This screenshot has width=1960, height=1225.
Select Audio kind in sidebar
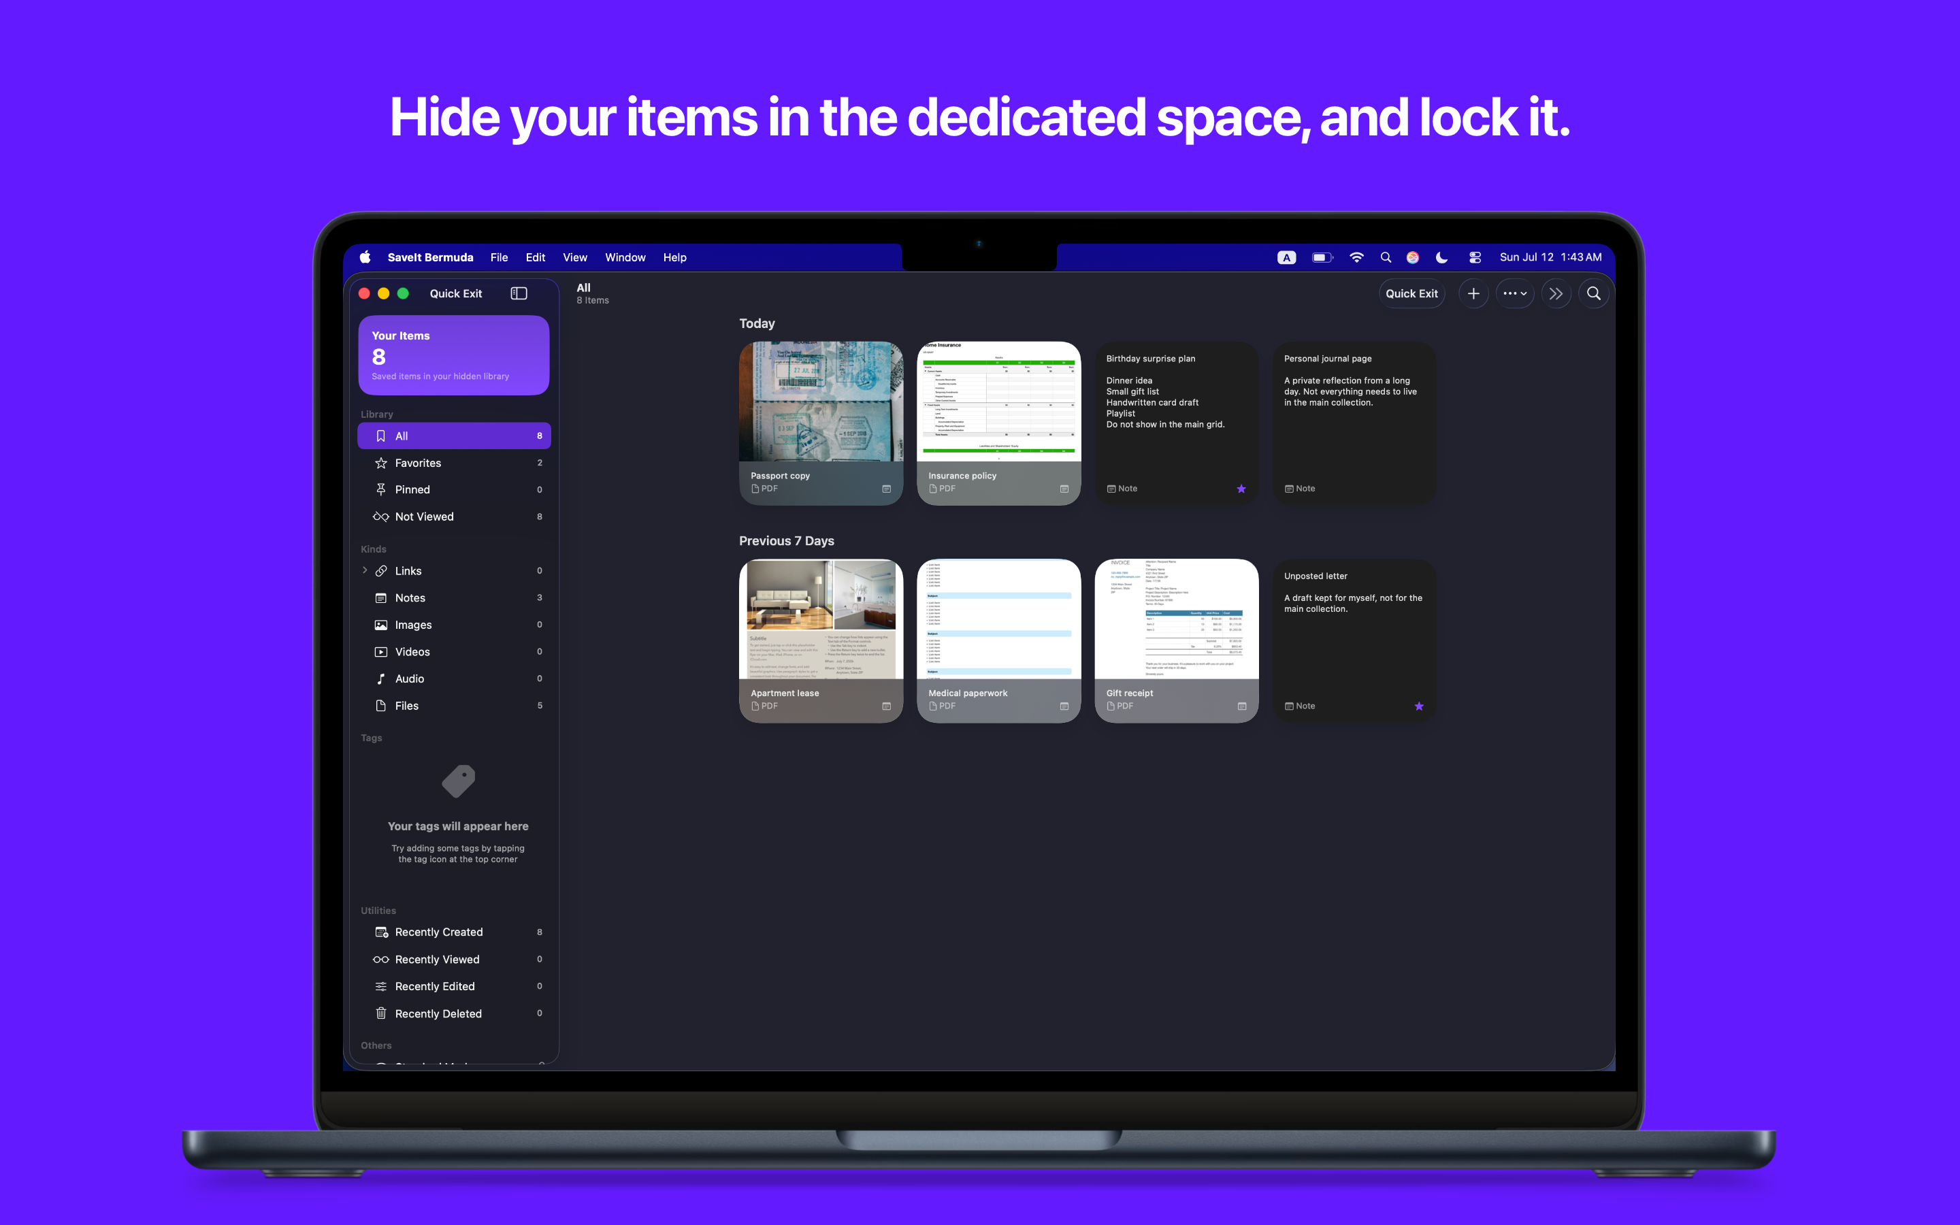(x=453, y=679)
